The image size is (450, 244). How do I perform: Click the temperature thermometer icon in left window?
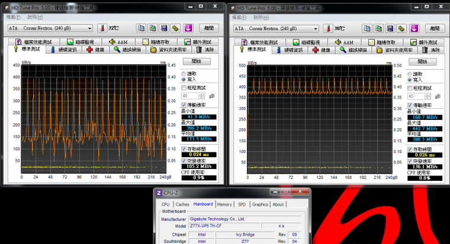coord(101,28)
